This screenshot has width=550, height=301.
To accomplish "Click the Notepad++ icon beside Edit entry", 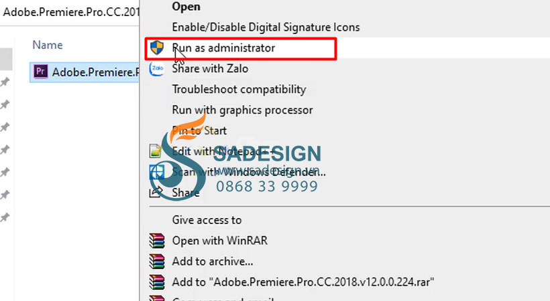I will [x=155, y=151].
